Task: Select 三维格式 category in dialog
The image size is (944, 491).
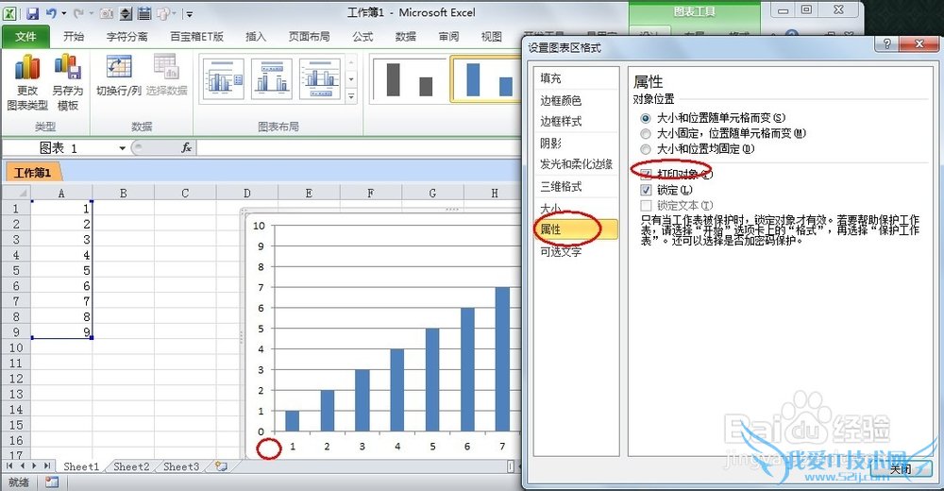Action: click(x=576, y=187)
